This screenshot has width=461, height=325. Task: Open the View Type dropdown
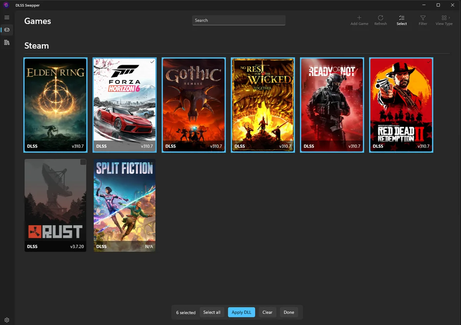444,20
